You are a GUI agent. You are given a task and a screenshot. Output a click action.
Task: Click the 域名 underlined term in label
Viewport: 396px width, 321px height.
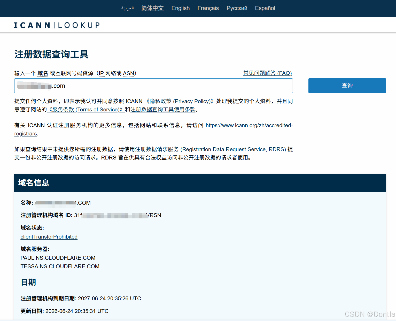pos(43,73)
